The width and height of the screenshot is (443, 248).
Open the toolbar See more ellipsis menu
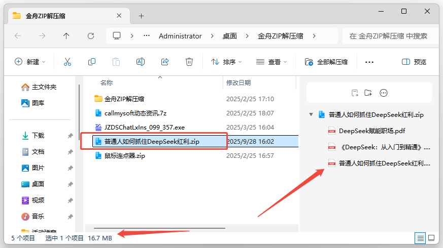click(369, 62)
